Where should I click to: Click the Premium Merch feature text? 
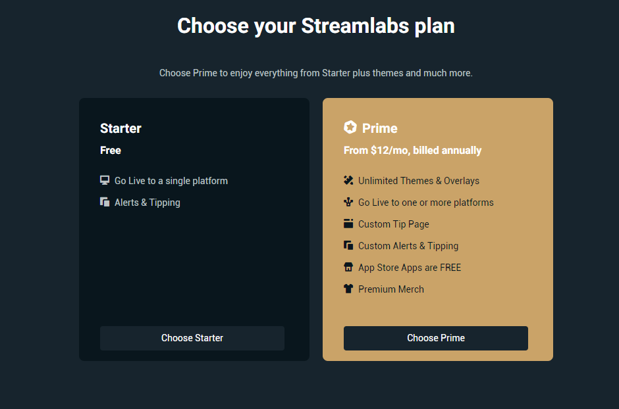tap(391, 289)
